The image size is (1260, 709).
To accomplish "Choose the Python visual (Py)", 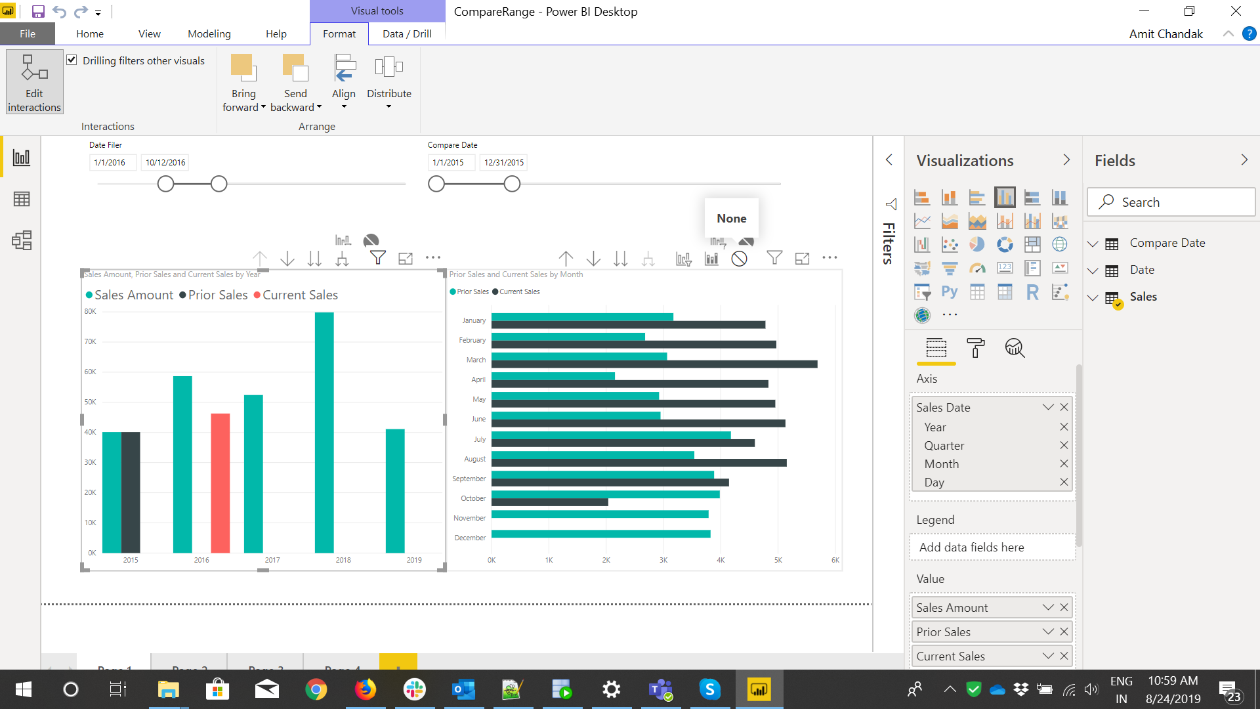I will point(950,291).
